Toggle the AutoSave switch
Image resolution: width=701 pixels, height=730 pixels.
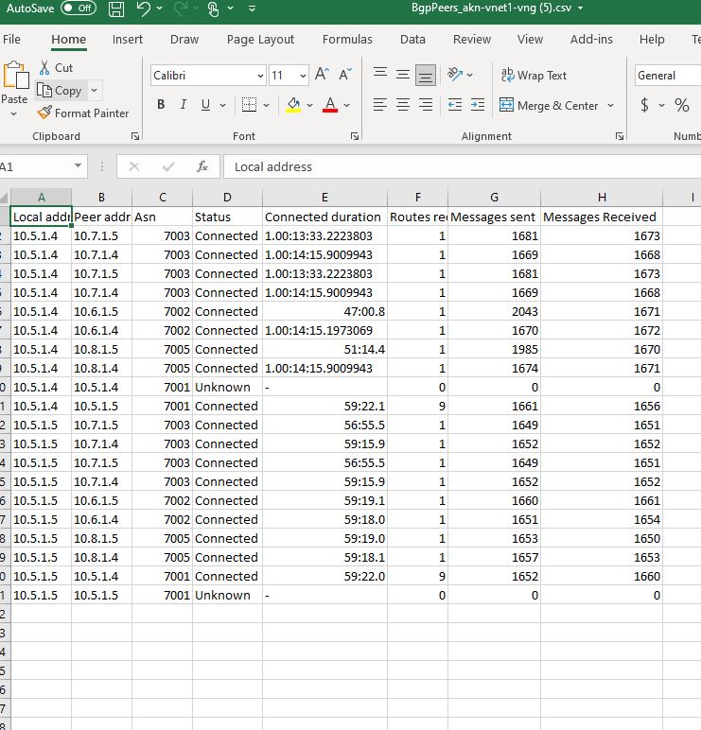(x=78, y=9)
